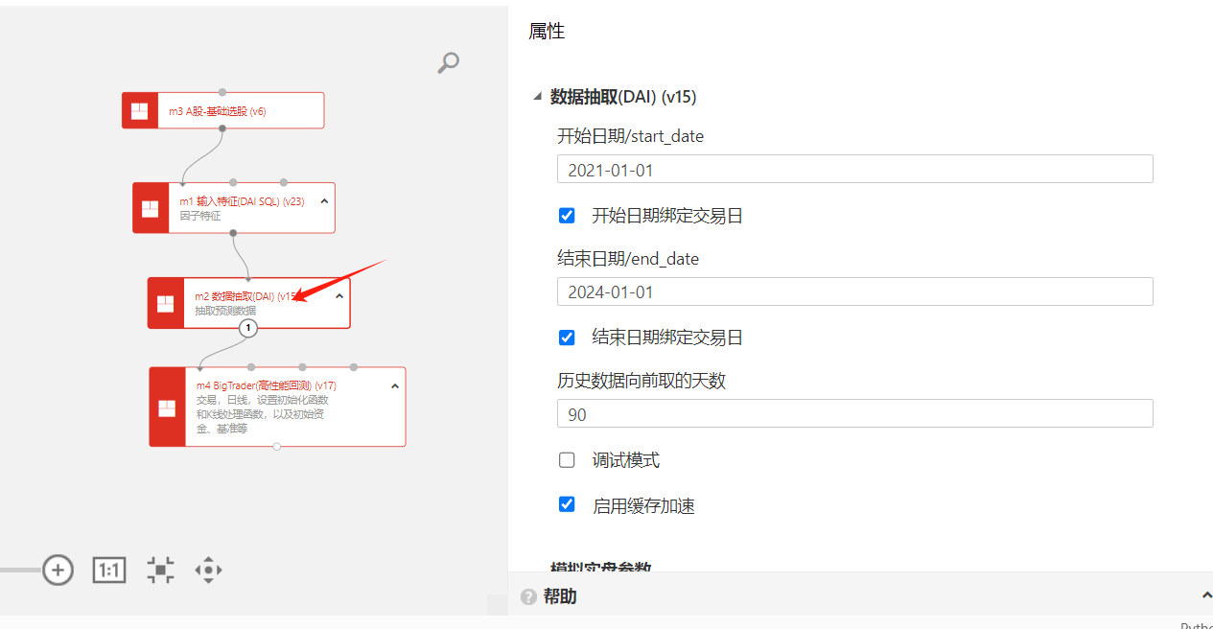Uncheck 结束日期绑定交易日 checkbox

(x=567, y=338)
